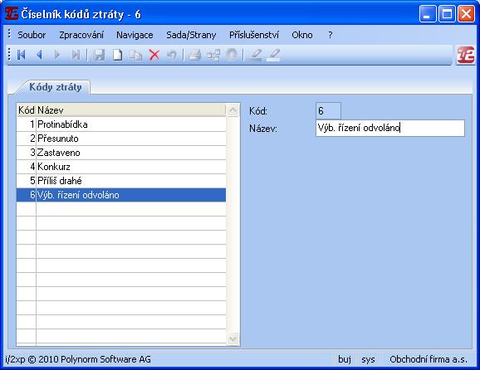
Task: Create new record with blank page icon
Action: click(x=118, y=55)
